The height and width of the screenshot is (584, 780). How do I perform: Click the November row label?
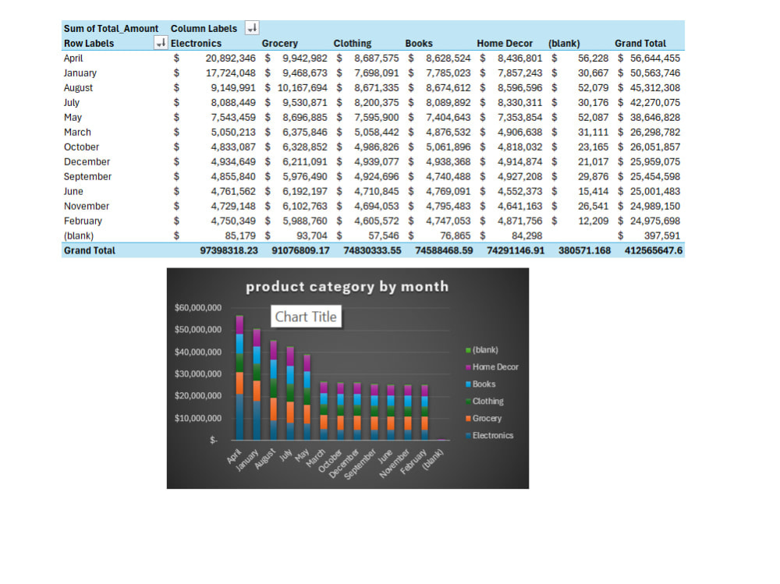86,206
